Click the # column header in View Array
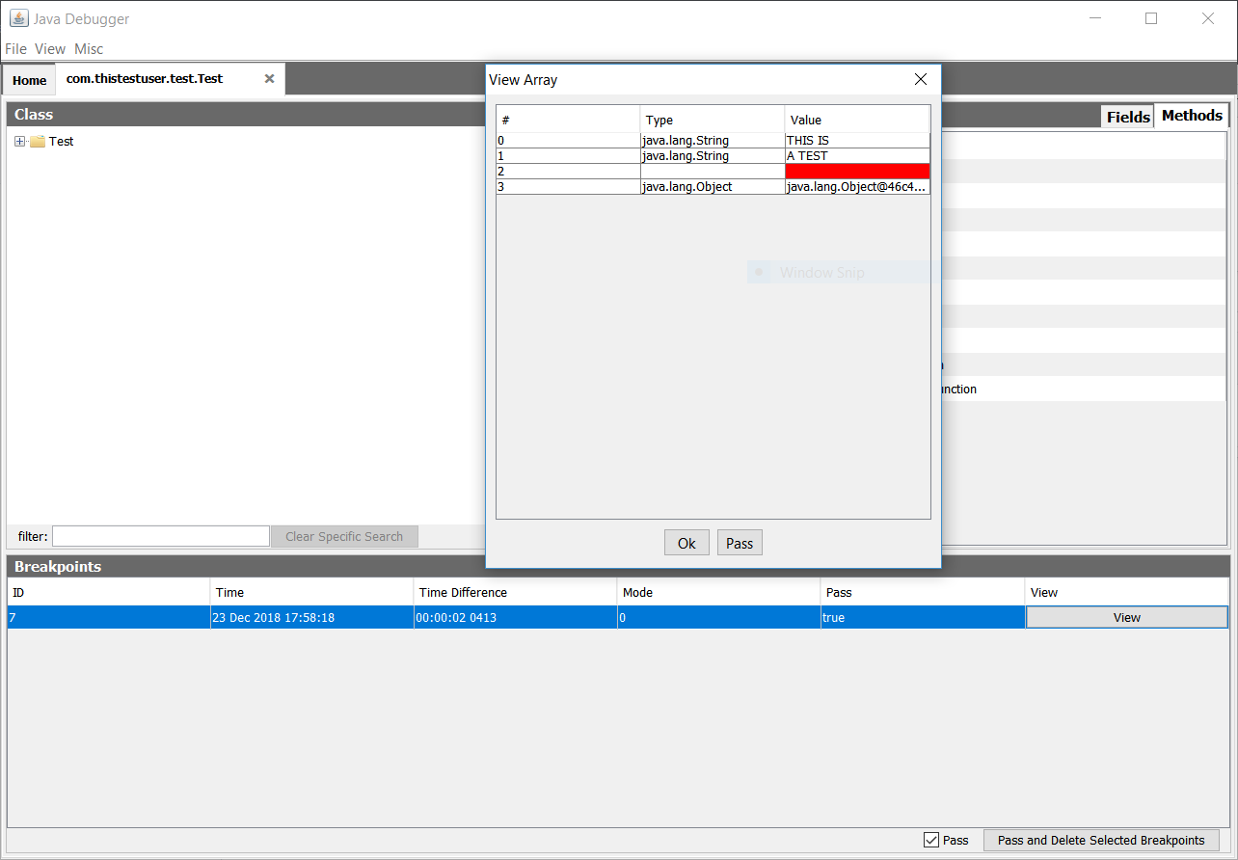 tap(568, 120)
